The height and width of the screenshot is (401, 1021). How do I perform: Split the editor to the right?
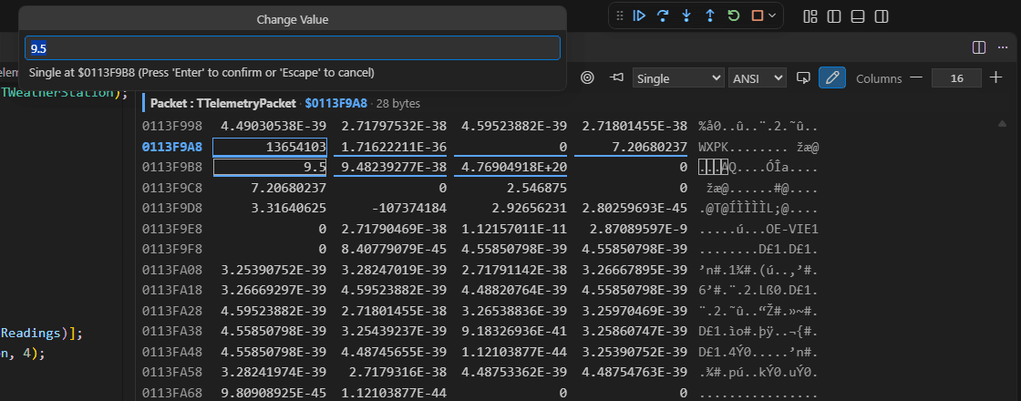coord(979,47)
